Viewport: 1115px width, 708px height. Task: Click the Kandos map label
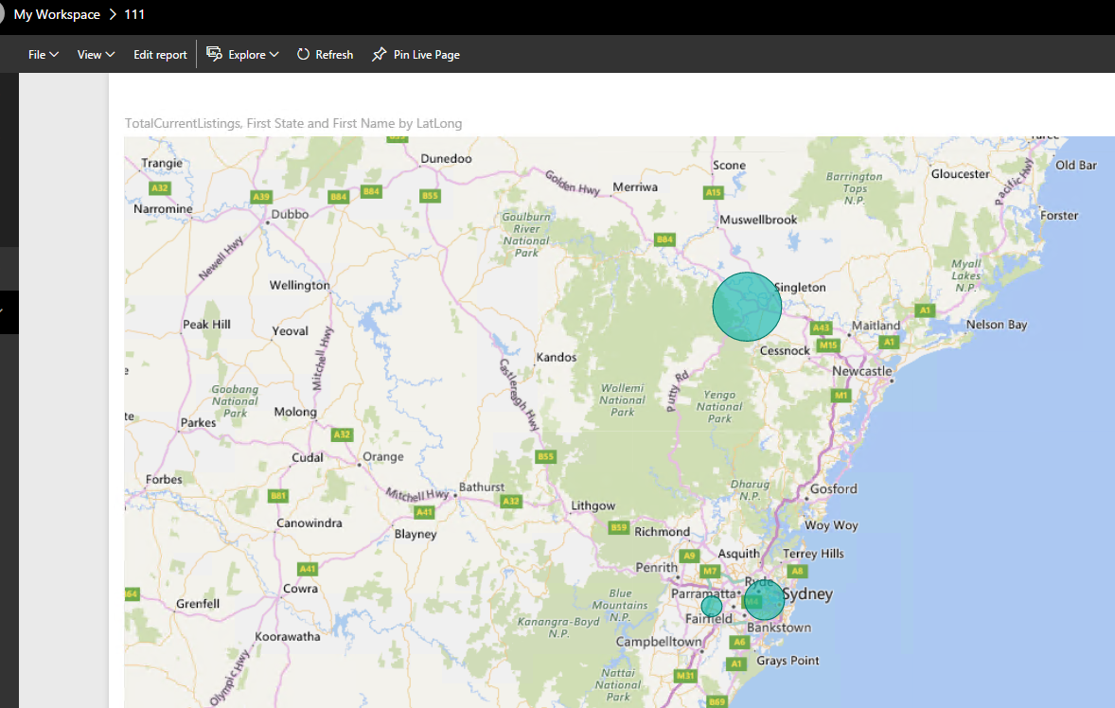coord(556,357)
